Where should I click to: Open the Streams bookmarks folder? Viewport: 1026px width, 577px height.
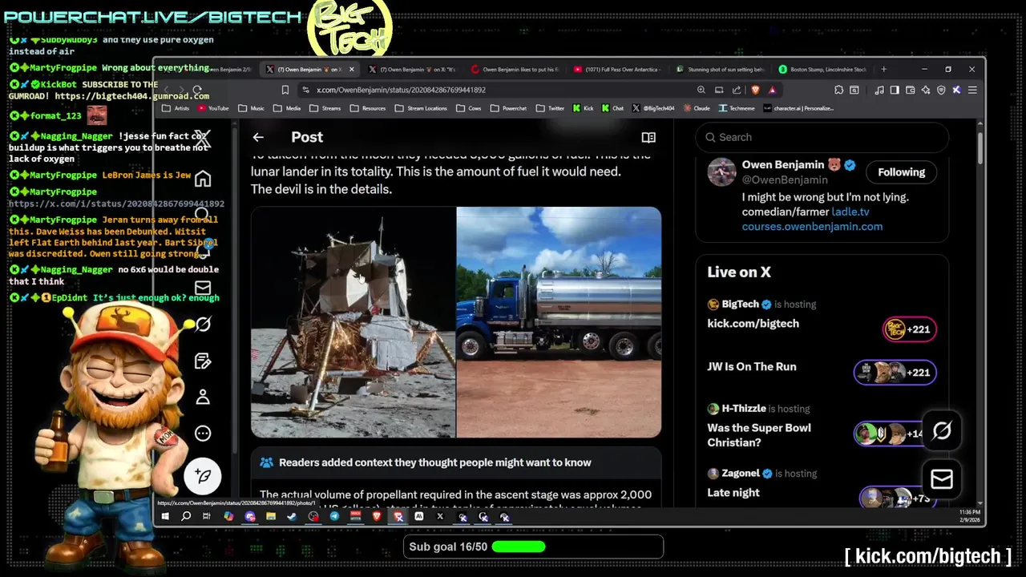point(325,108)
